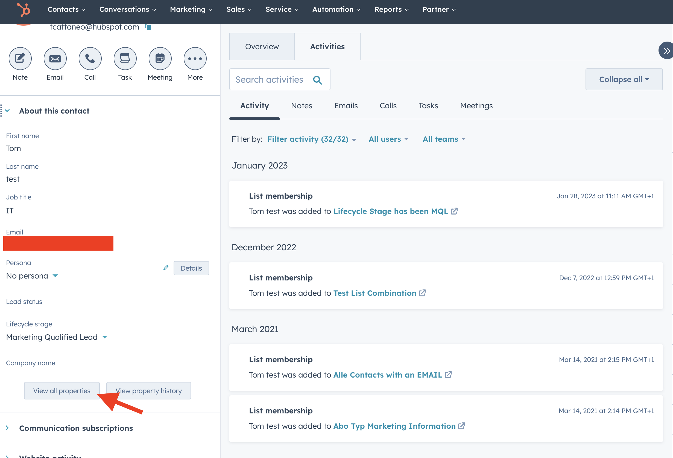This screenshot has width=673, height=458.
Task: Open the More actions menu
Action: coord(195,58)
